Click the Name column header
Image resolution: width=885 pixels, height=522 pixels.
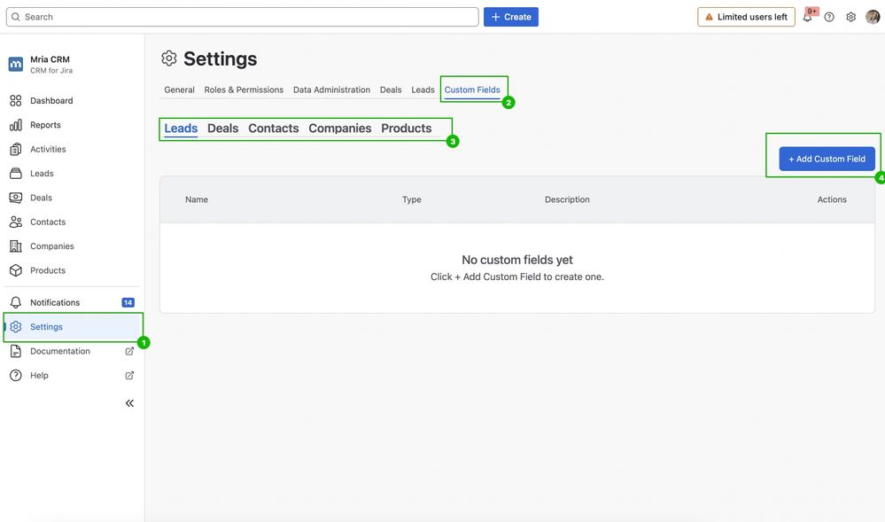(x=197, y=199)
